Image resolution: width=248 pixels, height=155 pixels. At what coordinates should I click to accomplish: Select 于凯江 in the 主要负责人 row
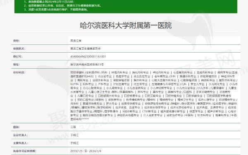(x=74, y=143)
